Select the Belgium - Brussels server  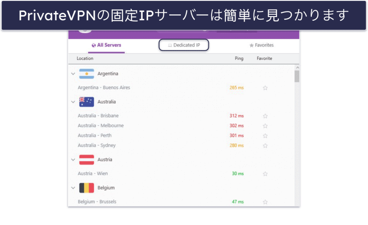(x=97, y=202)
